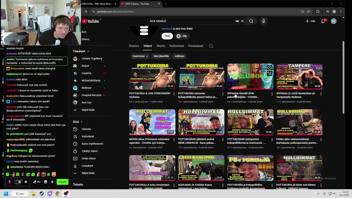Open Discord from the taskbar
Image resolution: width=352 pixels, height=198 pixels.
click(50, 194)
